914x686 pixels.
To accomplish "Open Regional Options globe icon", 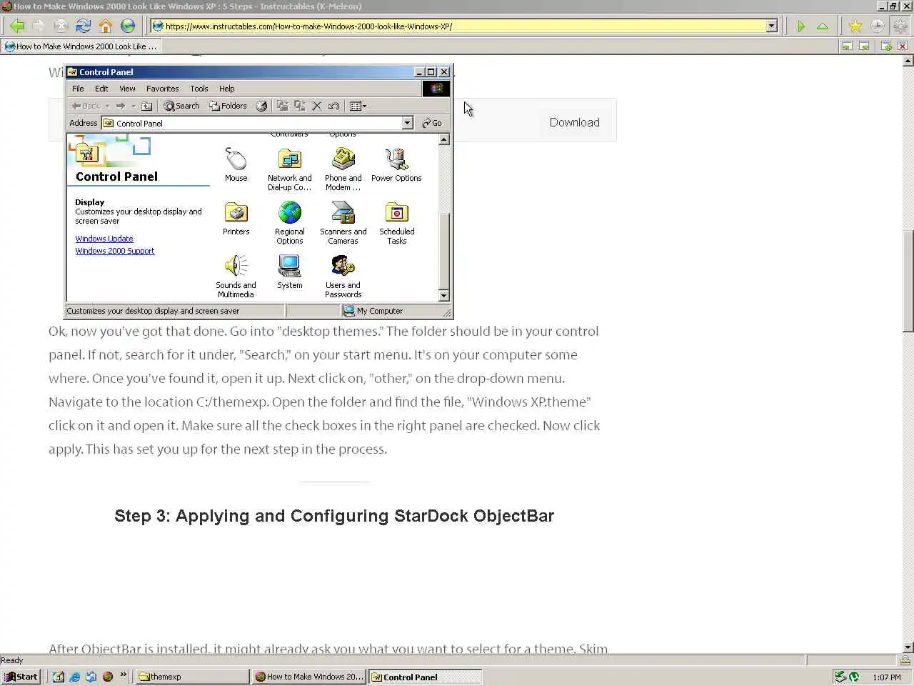I will (x=289, y=223).
